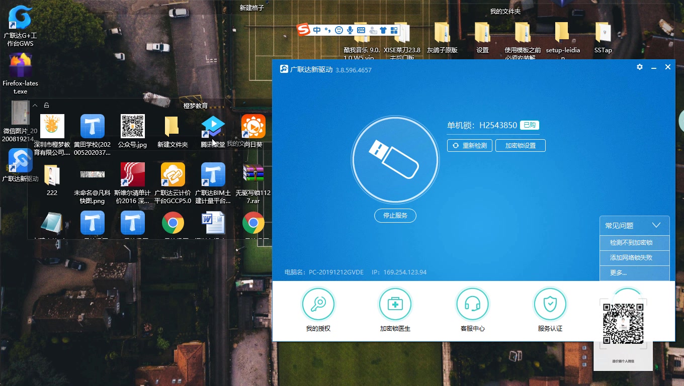
Task: Select the 使用模板之前必须安装 folder
Action: pos(523,41)
